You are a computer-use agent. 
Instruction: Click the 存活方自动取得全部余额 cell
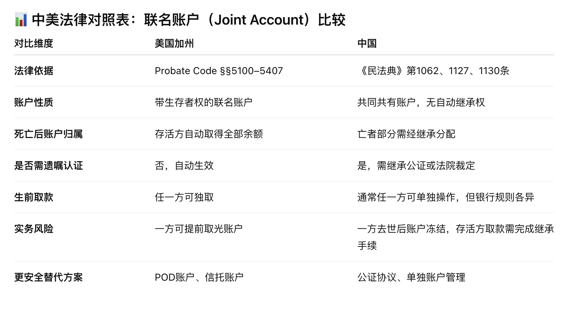[x=209, y=134]
